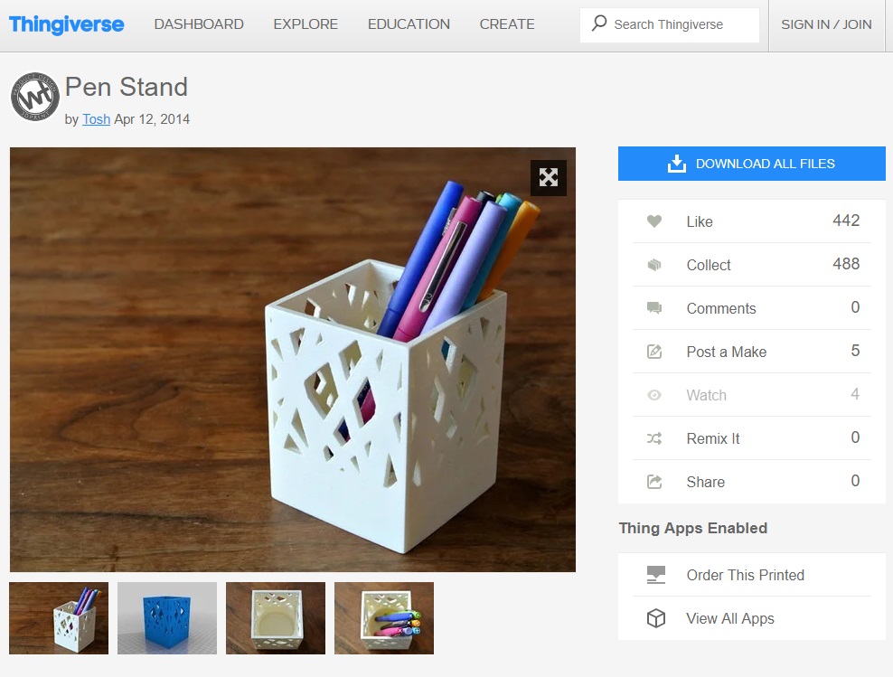Expand the main image to fullscreen
This screenshot has width=893, height=677.
point(549,178)
